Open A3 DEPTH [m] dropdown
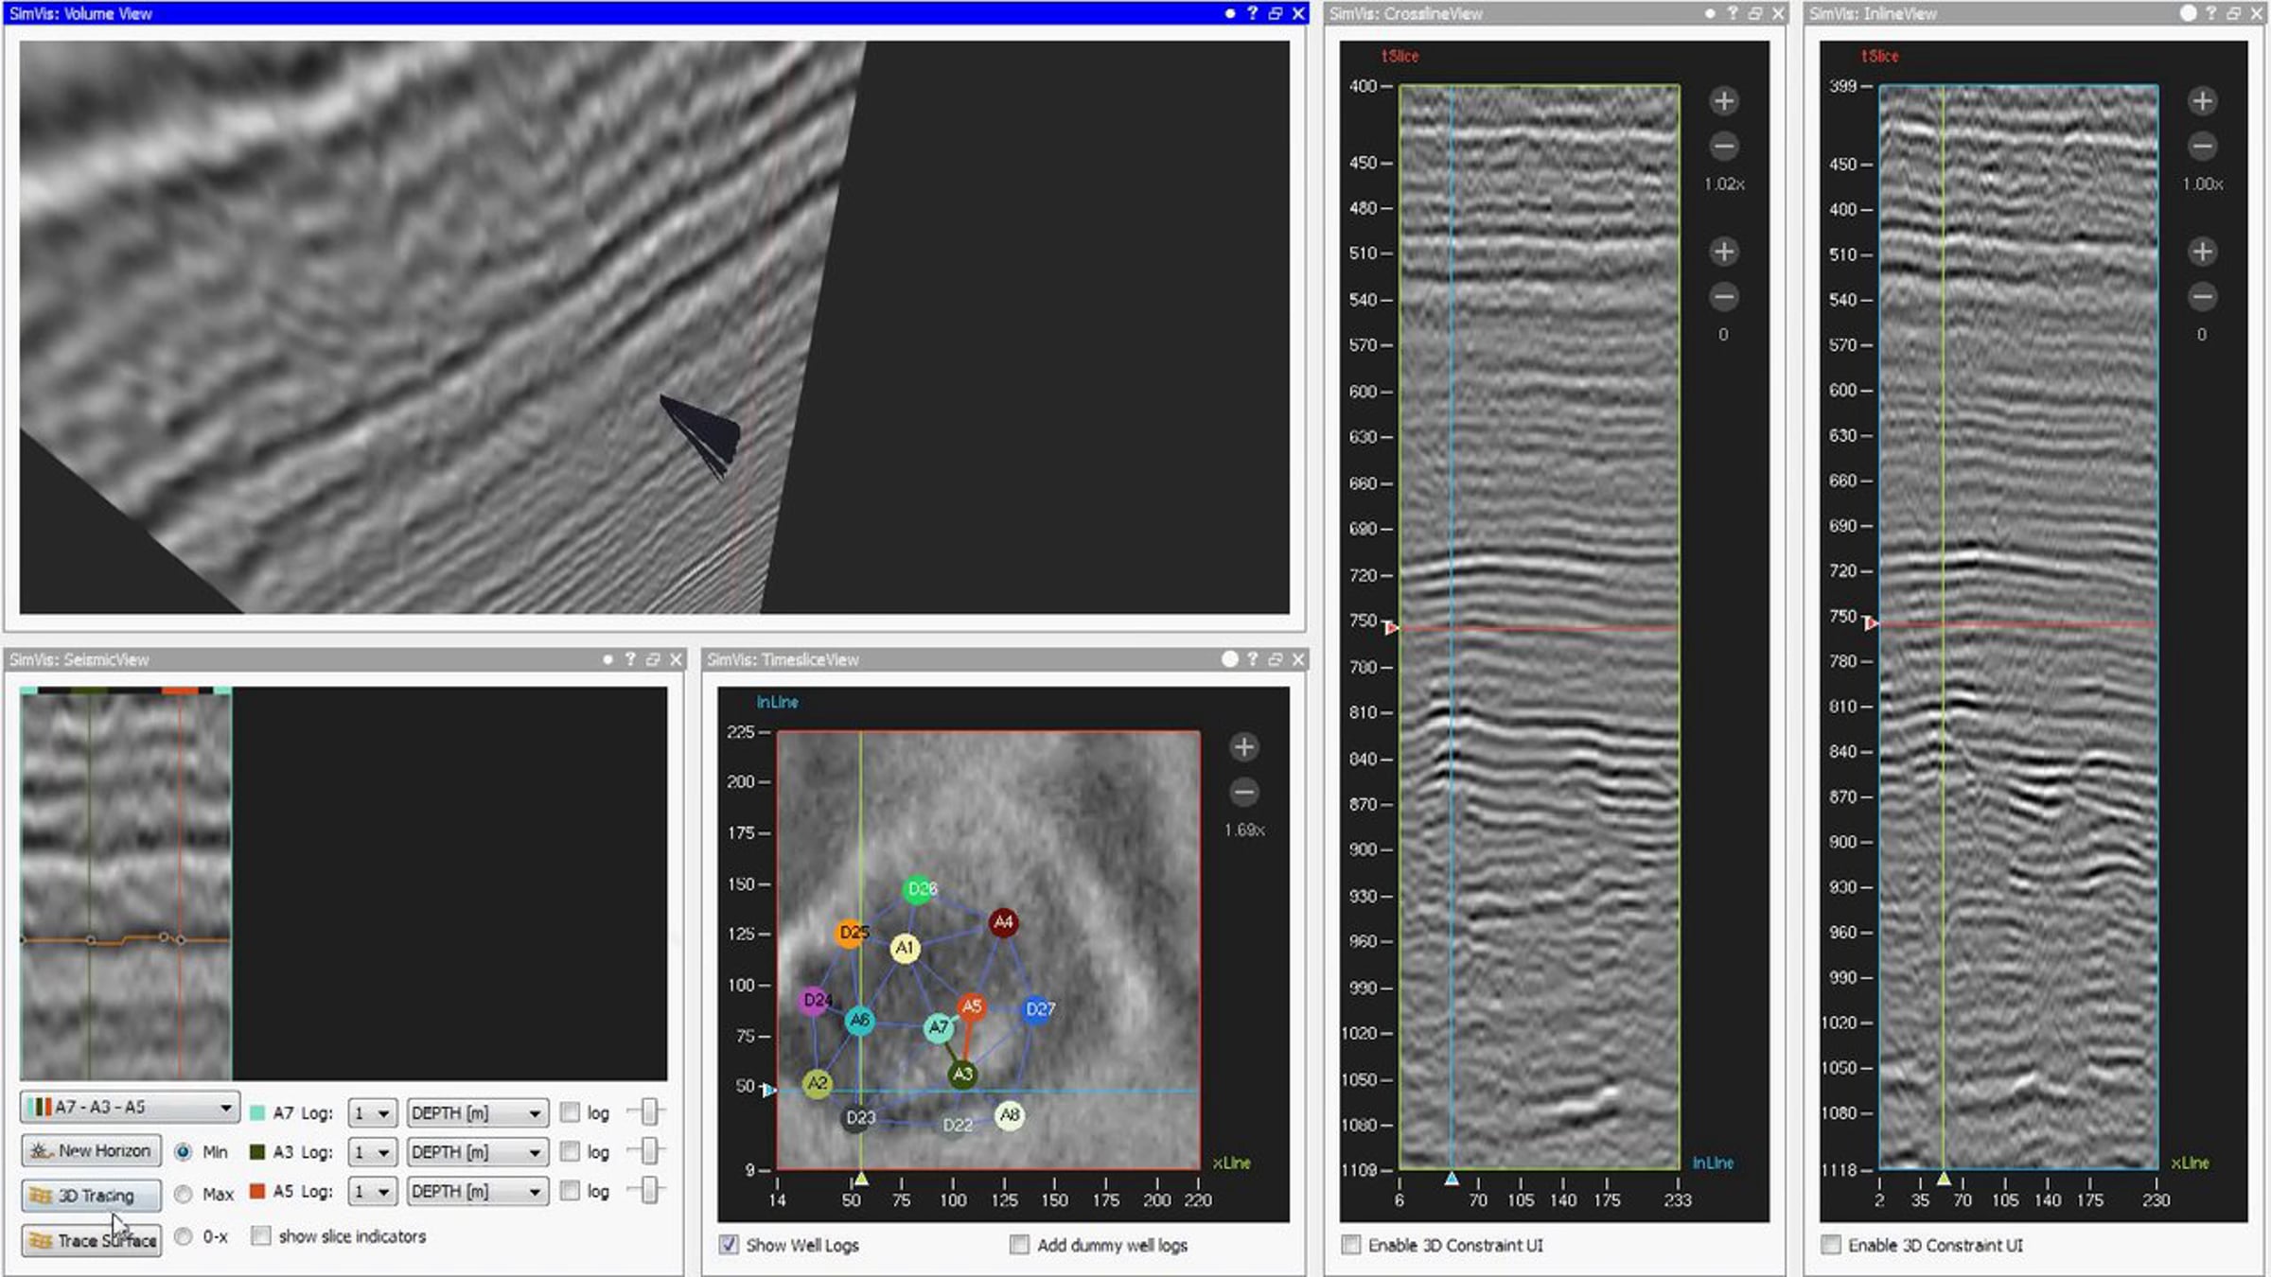 tap(477, 1152)
